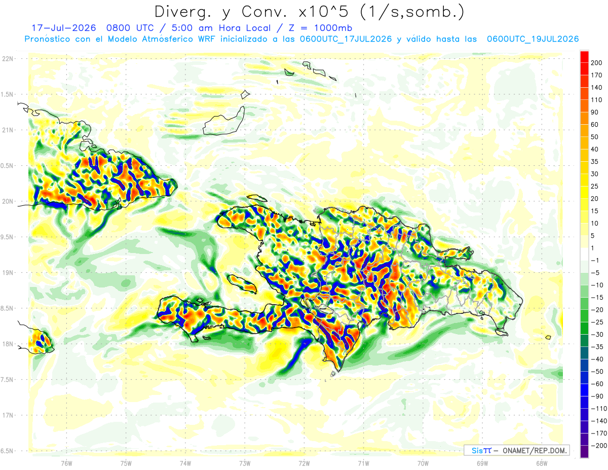608x470 pixels.
Task: Click the '5:00 am Hora Local' text
Action: (x=222, y=28)
